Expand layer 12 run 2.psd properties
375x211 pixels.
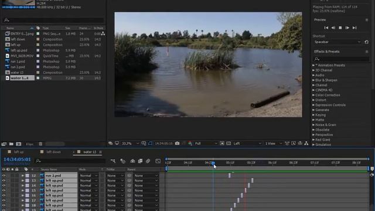(x=23, y=176)
